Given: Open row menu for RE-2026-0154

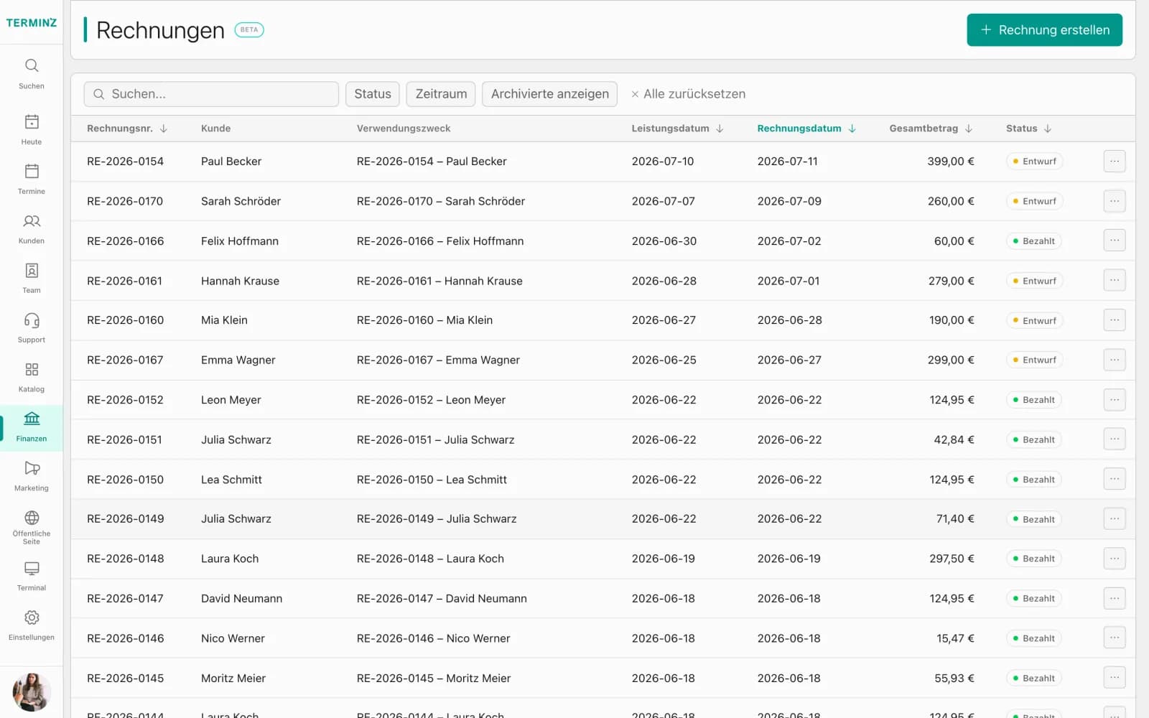Looking at the screenshot, I should tap(1115, 162).
